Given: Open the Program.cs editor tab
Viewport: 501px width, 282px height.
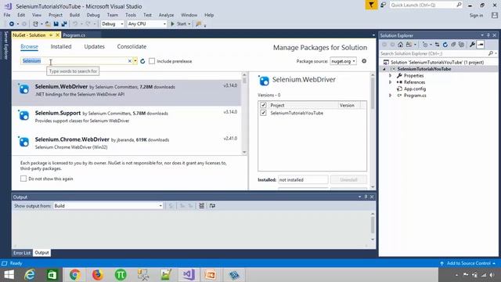Looking at the screenshot, I should click(x=74, y=35).
